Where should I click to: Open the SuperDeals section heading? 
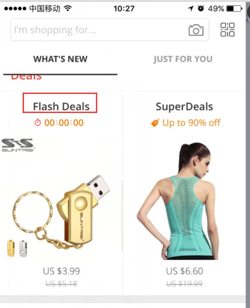pos(184,106)
